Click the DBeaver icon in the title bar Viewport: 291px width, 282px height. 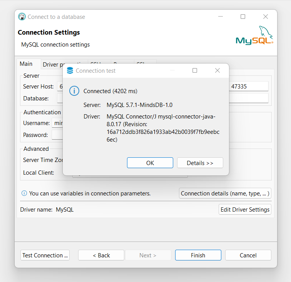coord(22,17)
